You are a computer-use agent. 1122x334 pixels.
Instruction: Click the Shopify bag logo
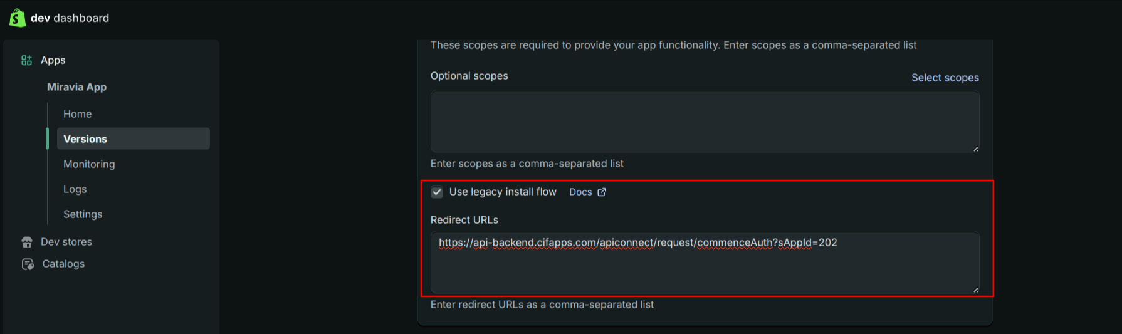(17, 18)
